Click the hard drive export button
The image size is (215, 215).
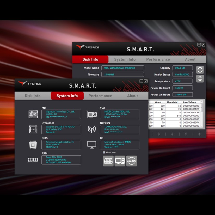pos(108,161)
